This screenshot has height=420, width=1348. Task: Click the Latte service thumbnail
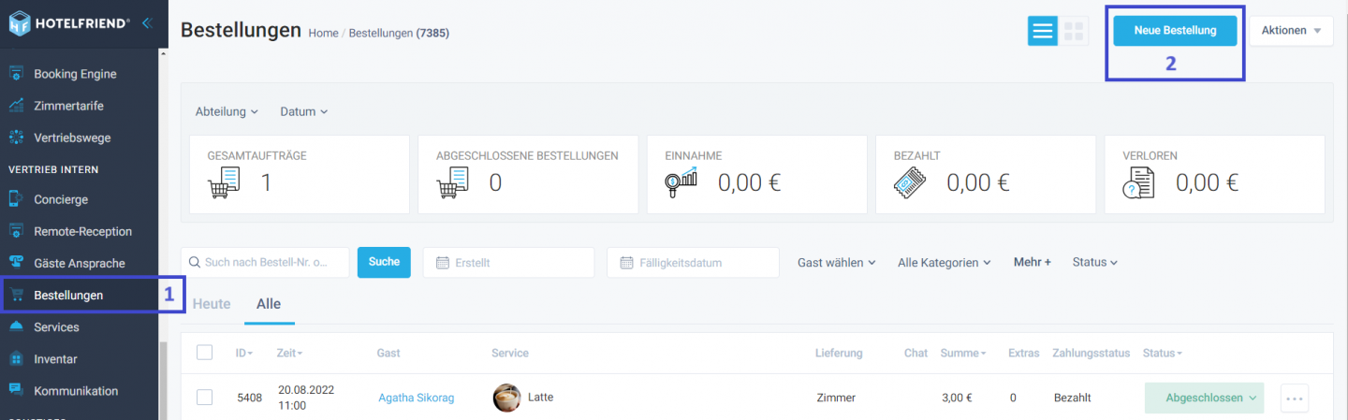point(506,398)
